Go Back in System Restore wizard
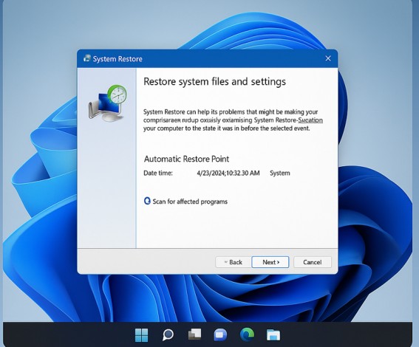The image size is (419, 347). tap(233, 262)
